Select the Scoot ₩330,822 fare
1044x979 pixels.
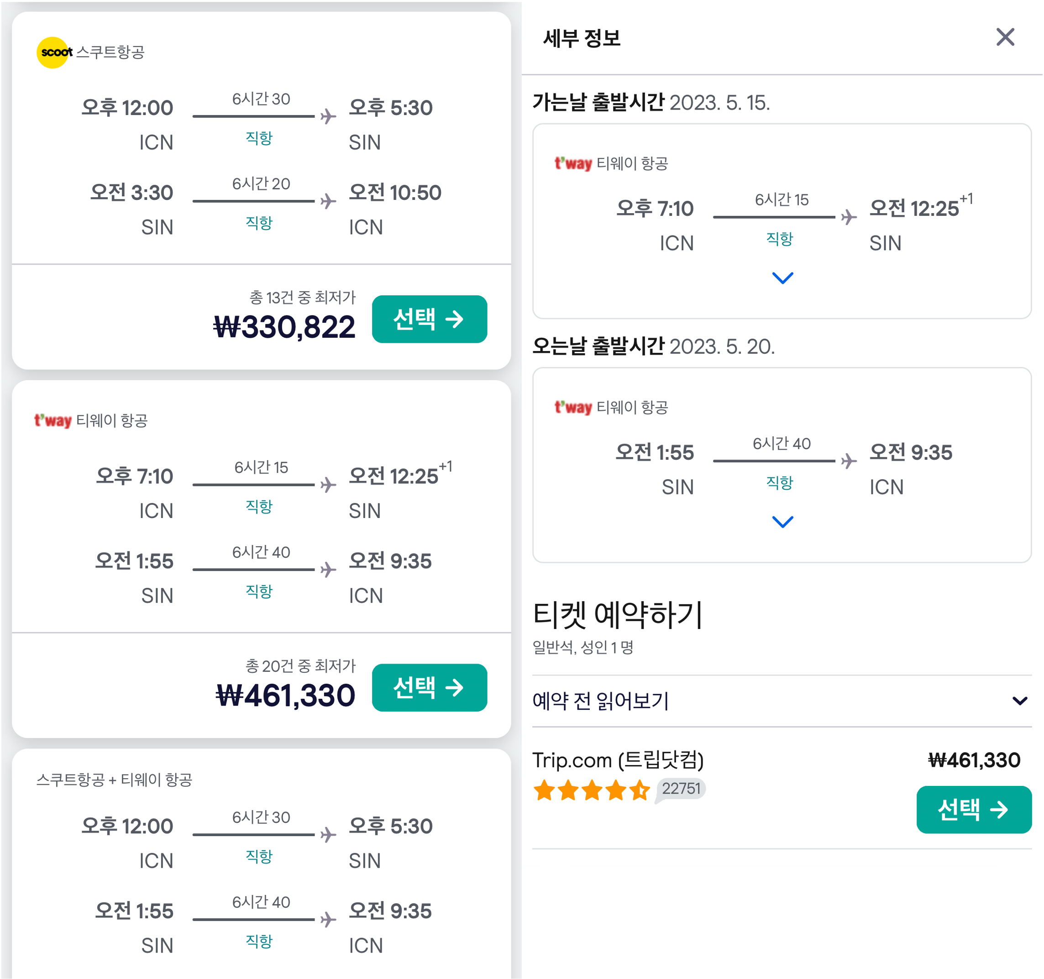(430, 319)
